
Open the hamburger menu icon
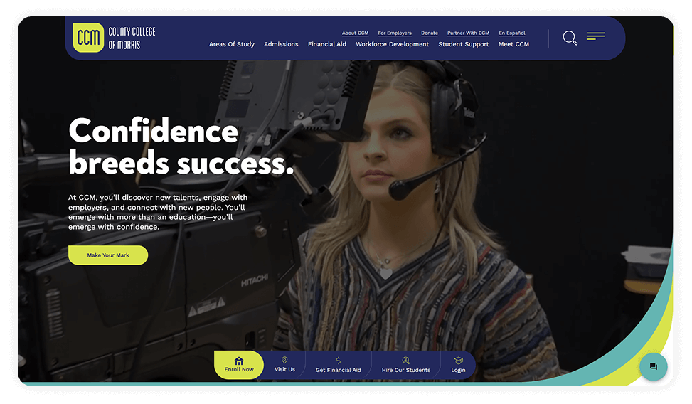[x=595, y=36]
